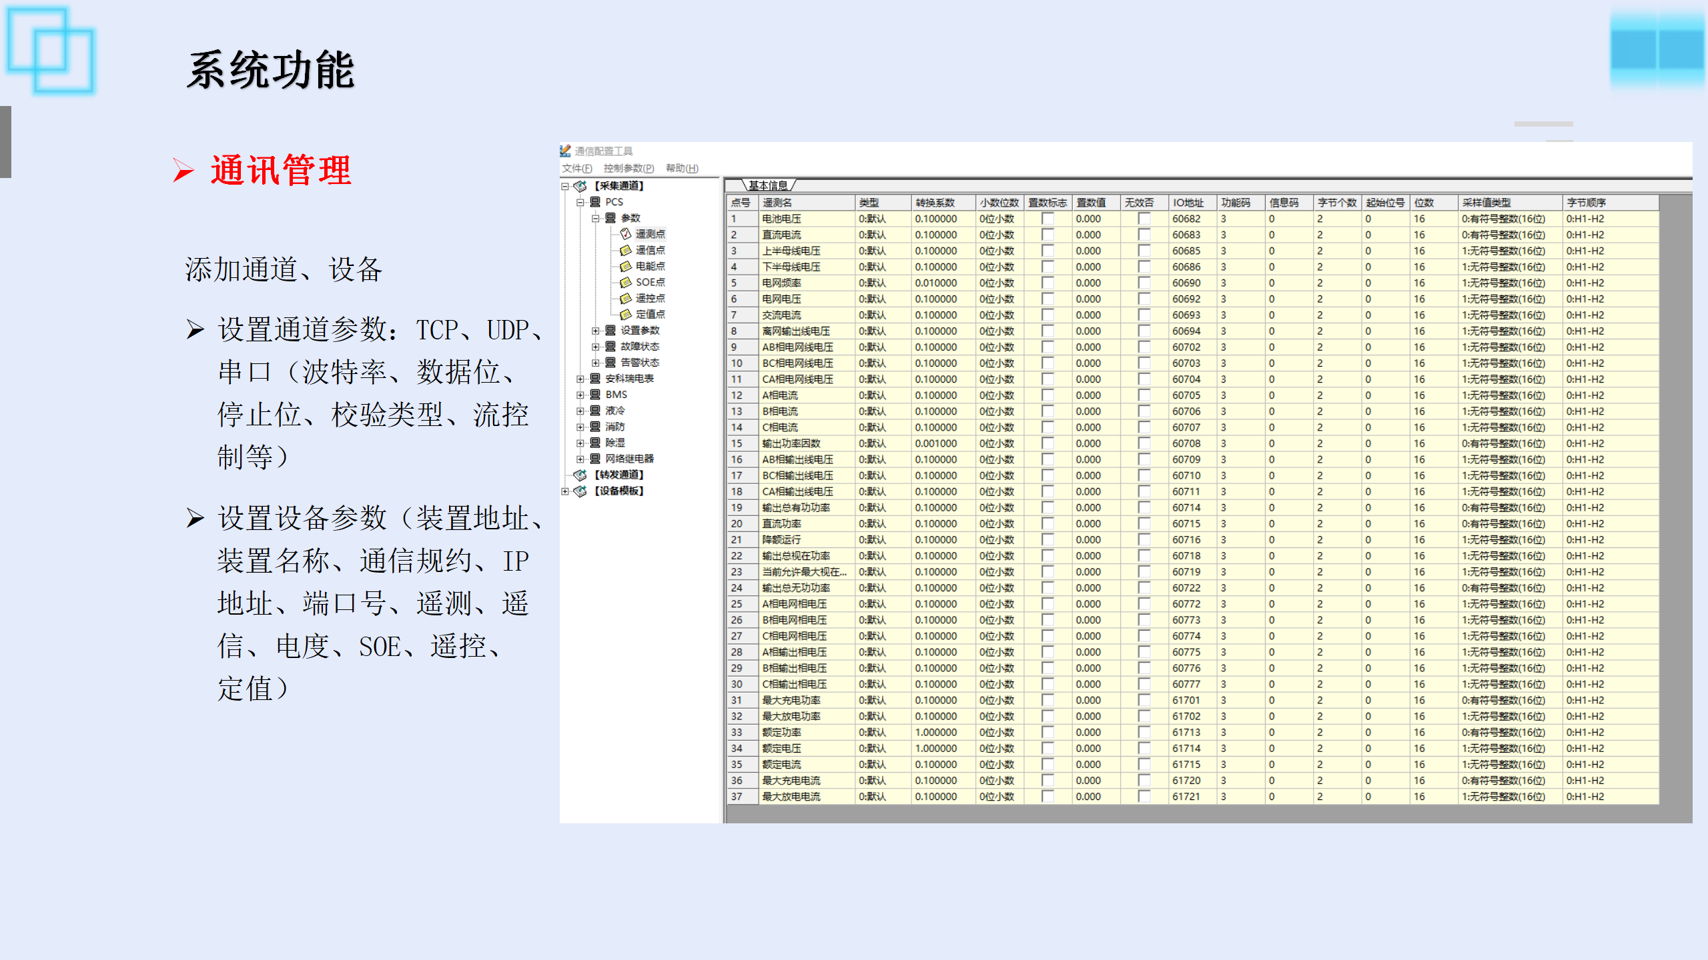This screenshot has width=1708, height=960.
Task: Click the 点号 column header
Action: [x=742, y=203]
